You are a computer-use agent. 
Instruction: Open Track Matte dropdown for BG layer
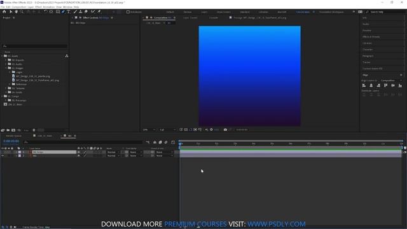click(136, 156)
